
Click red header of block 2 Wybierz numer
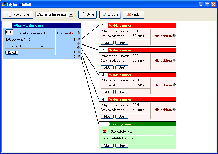coord(142,50)
